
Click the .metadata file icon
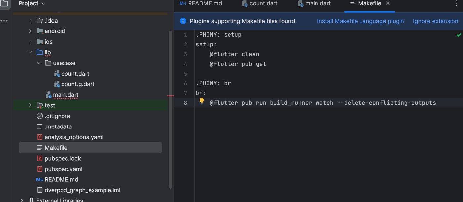[x=40, y=126]
